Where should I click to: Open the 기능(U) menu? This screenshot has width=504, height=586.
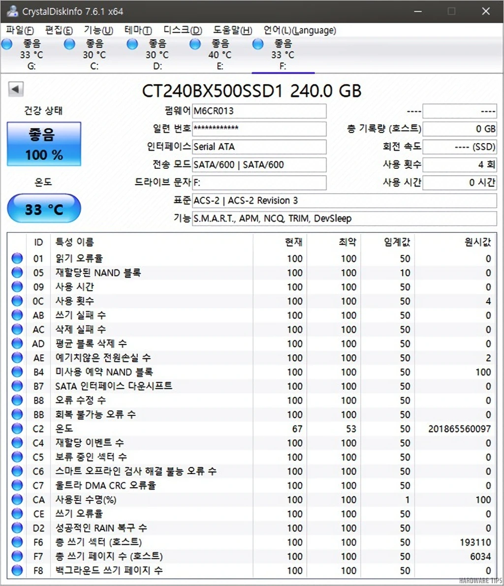pos(98,31)
